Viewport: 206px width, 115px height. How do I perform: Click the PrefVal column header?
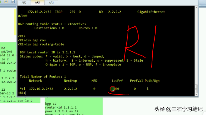136,81
